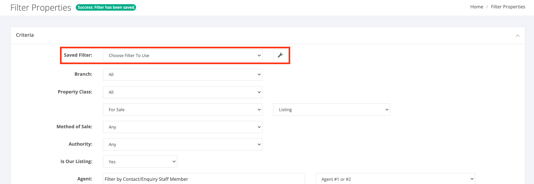Open the Branch dropdown
This screenshot has height=184, width=534.
183,74
